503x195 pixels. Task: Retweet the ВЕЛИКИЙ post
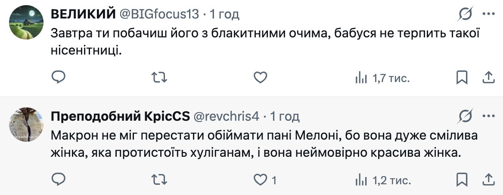click(160, 77)
